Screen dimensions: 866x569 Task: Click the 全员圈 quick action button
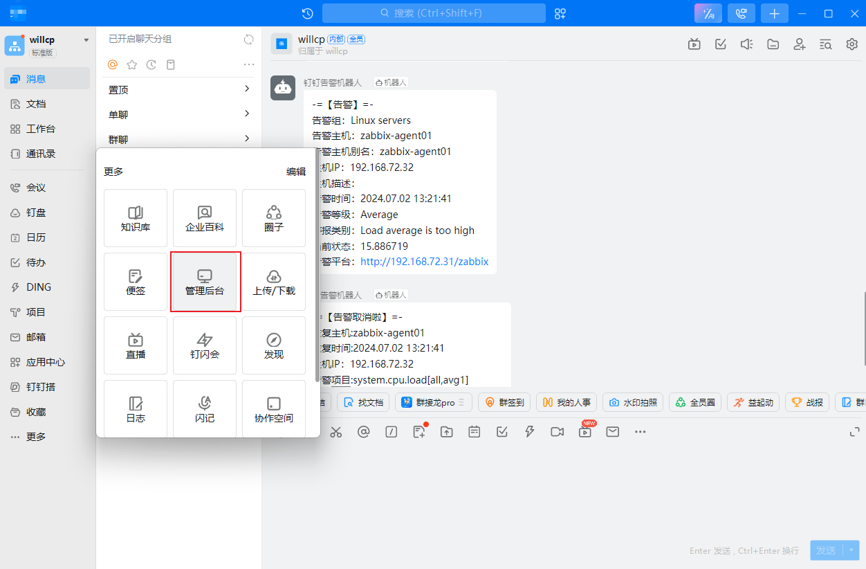[695, 402]
